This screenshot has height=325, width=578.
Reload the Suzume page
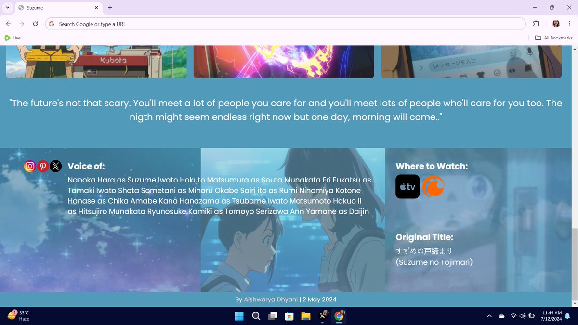tap(35, 24)
